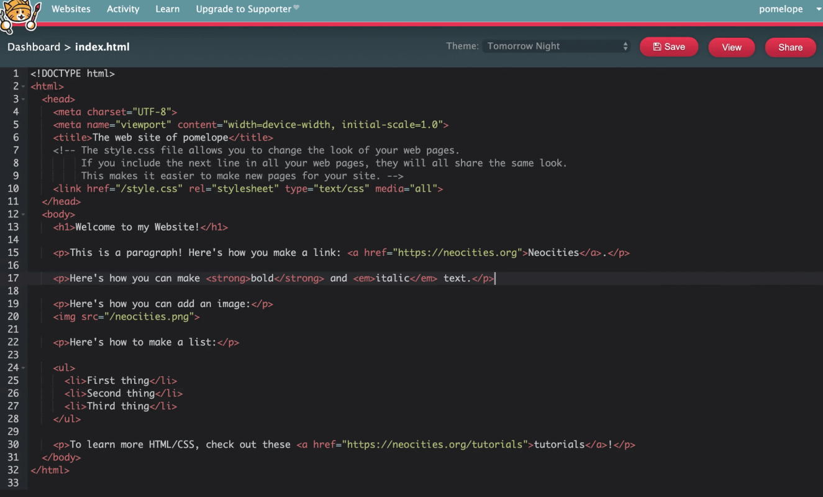The width and height of the screenshot is (823, 497).
Task: Click the 'First thing' list item text
Action: click(118, 381)
